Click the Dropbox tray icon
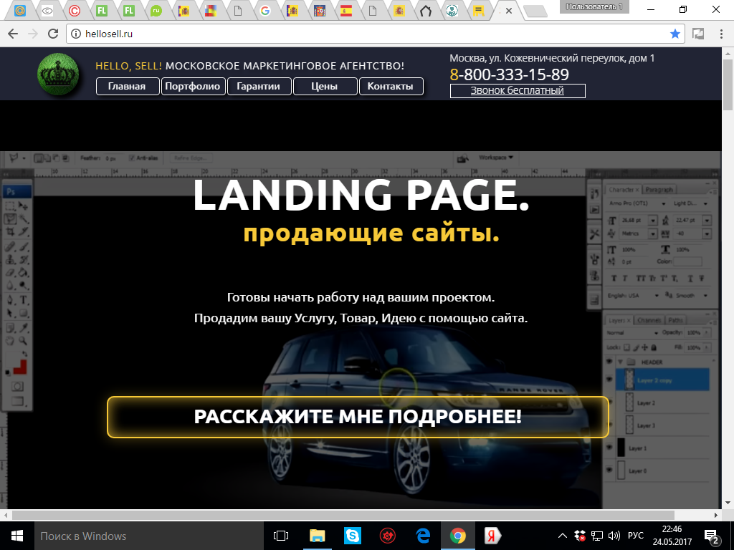This screenshot has width=734, height=550. pyautogui.click(x=579, y=536)
